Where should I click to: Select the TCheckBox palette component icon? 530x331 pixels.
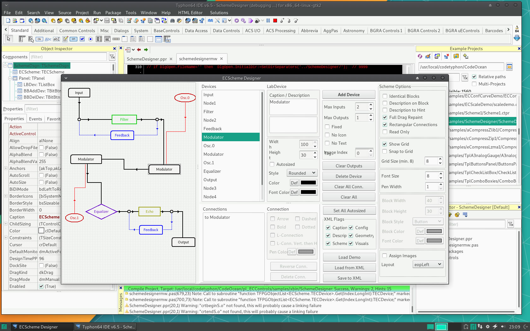click(82, 39)
